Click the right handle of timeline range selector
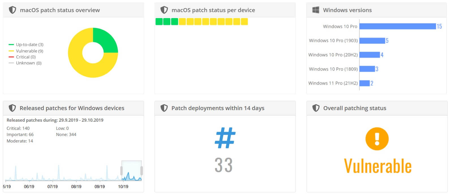Viewport: 450px width, 194px height. click(142, 171)
